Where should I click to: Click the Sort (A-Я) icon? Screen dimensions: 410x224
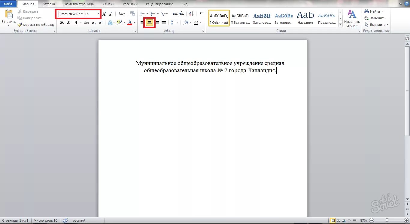(191, 14)
